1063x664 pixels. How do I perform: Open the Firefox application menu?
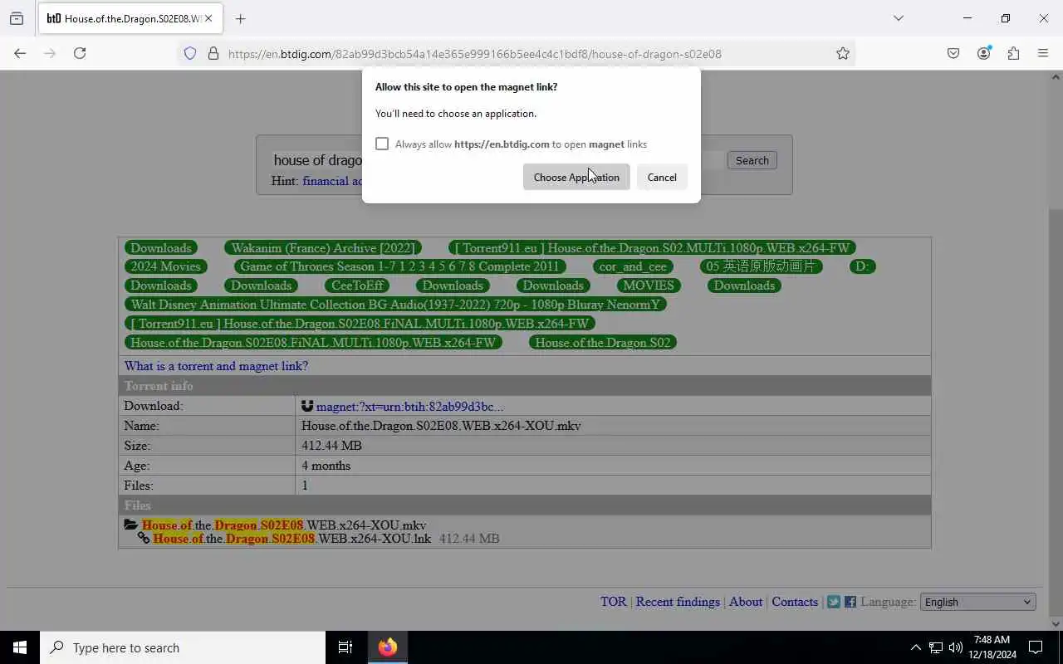point(1043,53)
